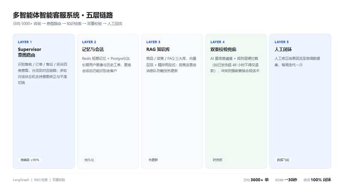Open the LAYER 1 Supervisor 意图路由 card
This screenshot has width=344, height=193.
[44, 101]
